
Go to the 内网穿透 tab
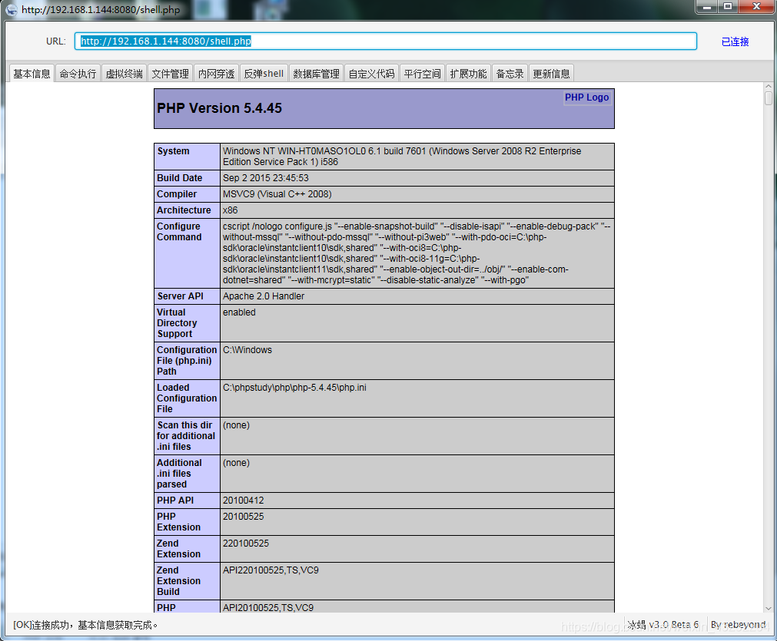[x=216, y=74]
